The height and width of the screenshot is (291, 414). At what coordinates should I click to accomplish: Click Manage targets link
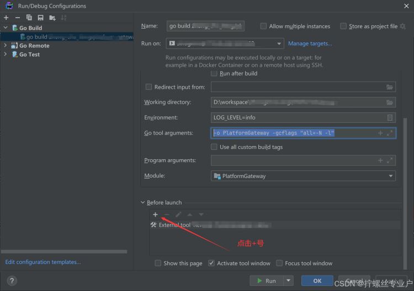(310, 44)
